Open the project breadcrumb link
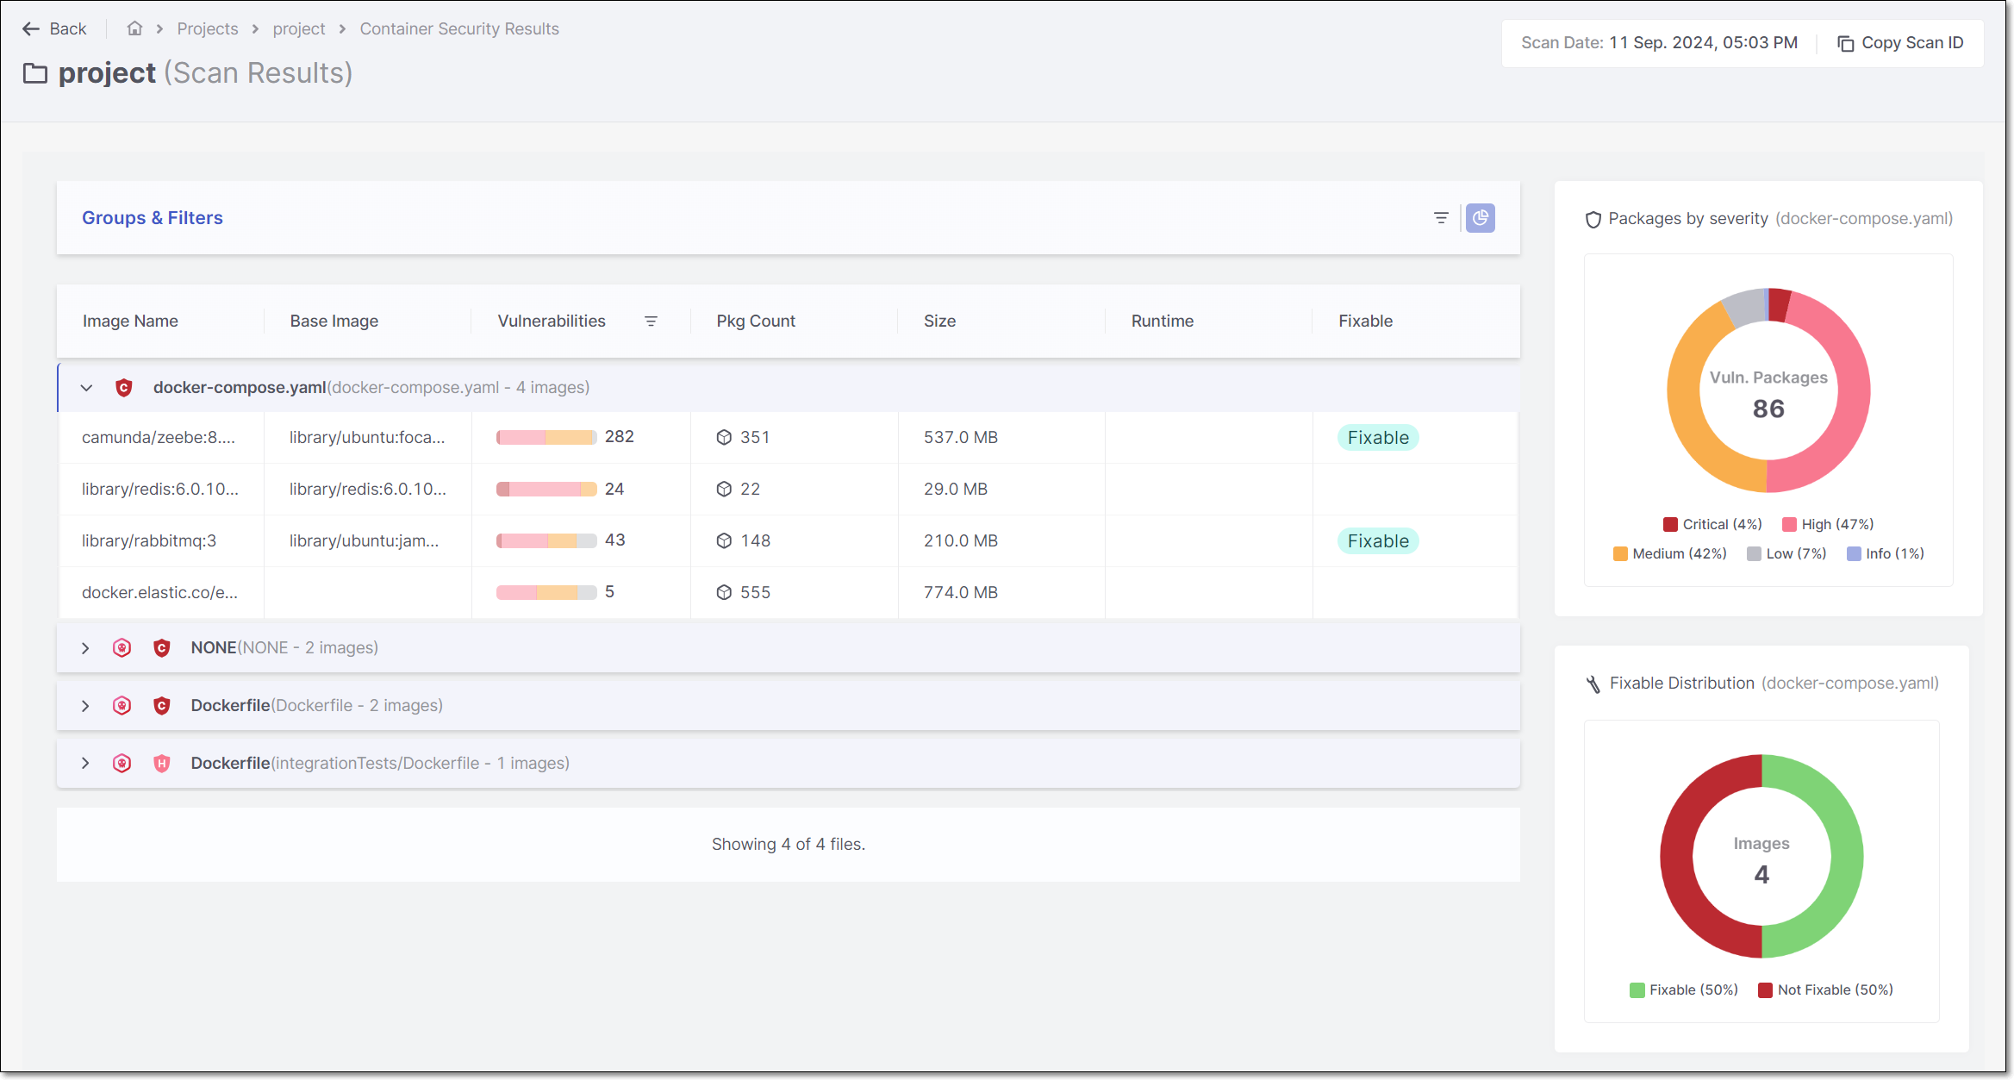The height and width of the screenshot is (1080, 2014). point(299,28)
